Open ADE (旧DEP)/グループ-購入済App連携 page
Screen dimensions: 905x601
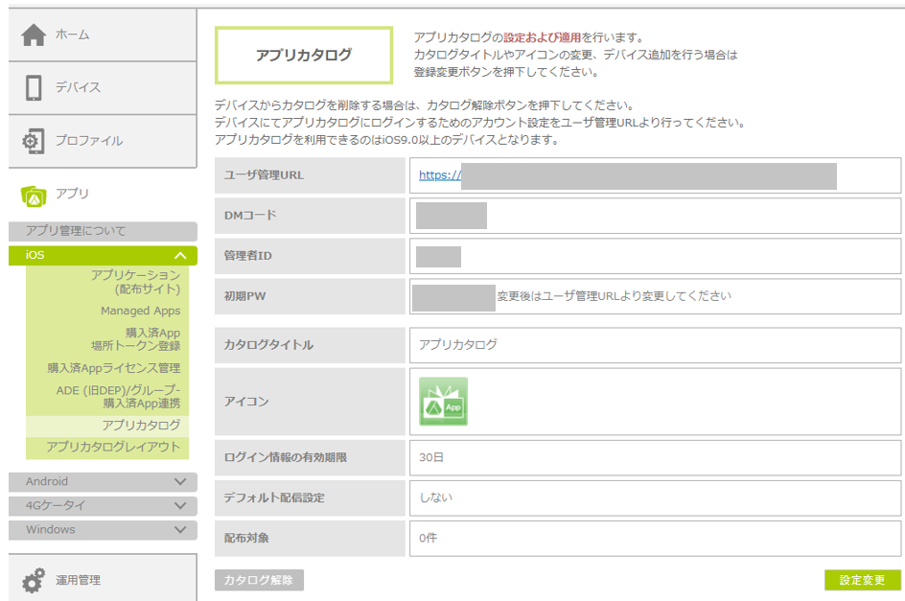(x=118, y=397)
